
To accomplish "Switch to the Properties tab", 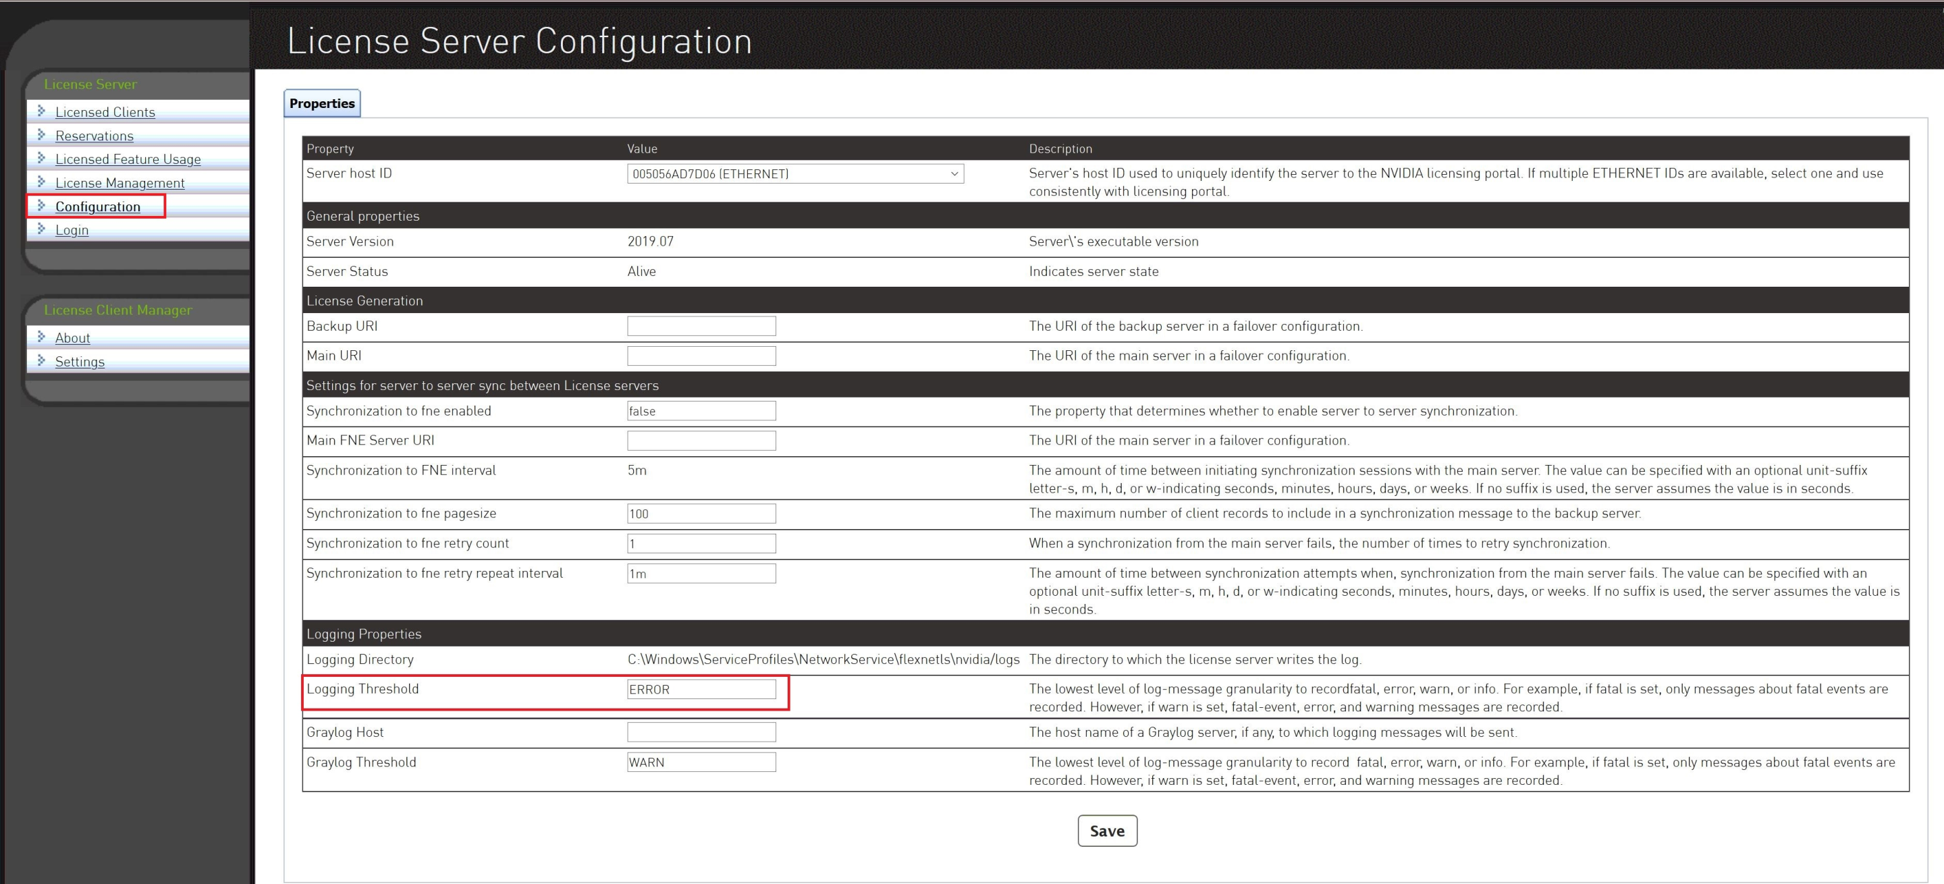I will pos(321,103).
